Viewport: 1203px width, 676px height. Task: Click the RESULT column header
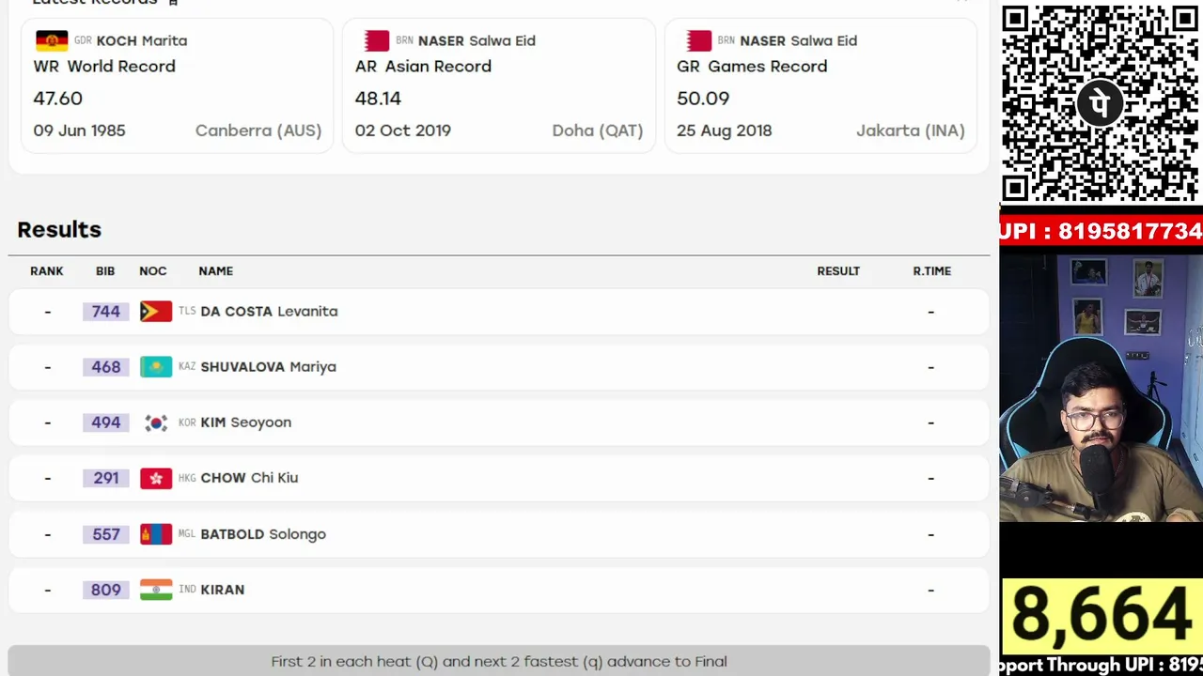838,271
